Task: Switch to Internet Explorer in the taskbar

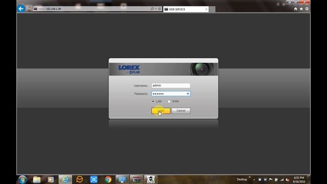Action: (x=65, y=179)
